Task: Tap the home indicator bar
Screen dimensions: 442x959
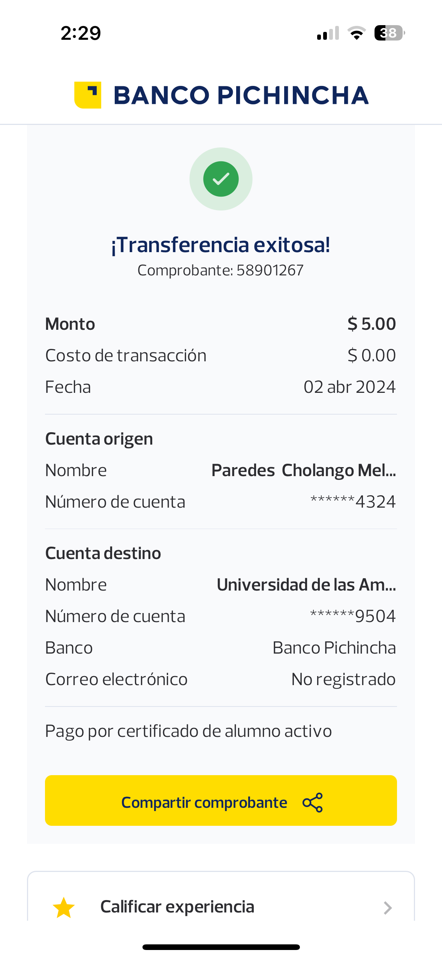Action: click(x=221, y=947)
